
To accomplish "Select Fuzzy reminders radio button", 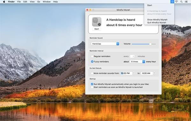I will pyautogui.click(x=92, y=61).
